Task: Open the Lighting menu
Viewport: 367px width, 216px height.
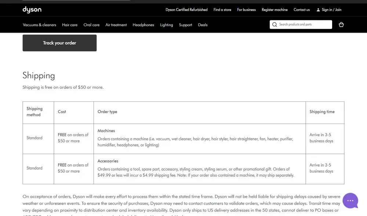Action: coord(166,25)
